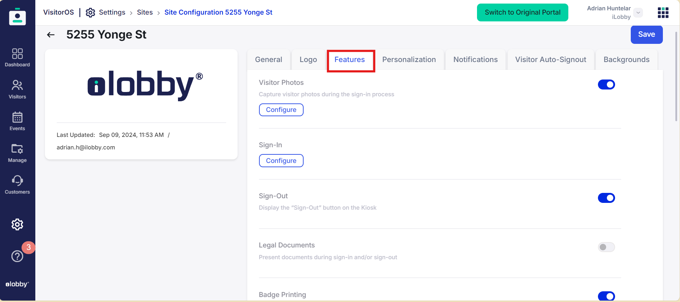Open the apps grid icon
The image size is (680, 302).
(663, 12)
